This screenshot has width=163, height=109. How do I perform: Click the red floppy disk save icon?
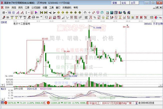pyautogui.click(x=120, y=13)
